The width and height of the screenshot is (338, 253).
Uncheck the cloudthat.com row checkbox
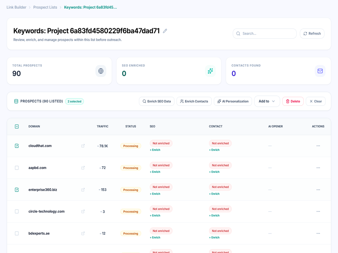(x=17, y=146)
